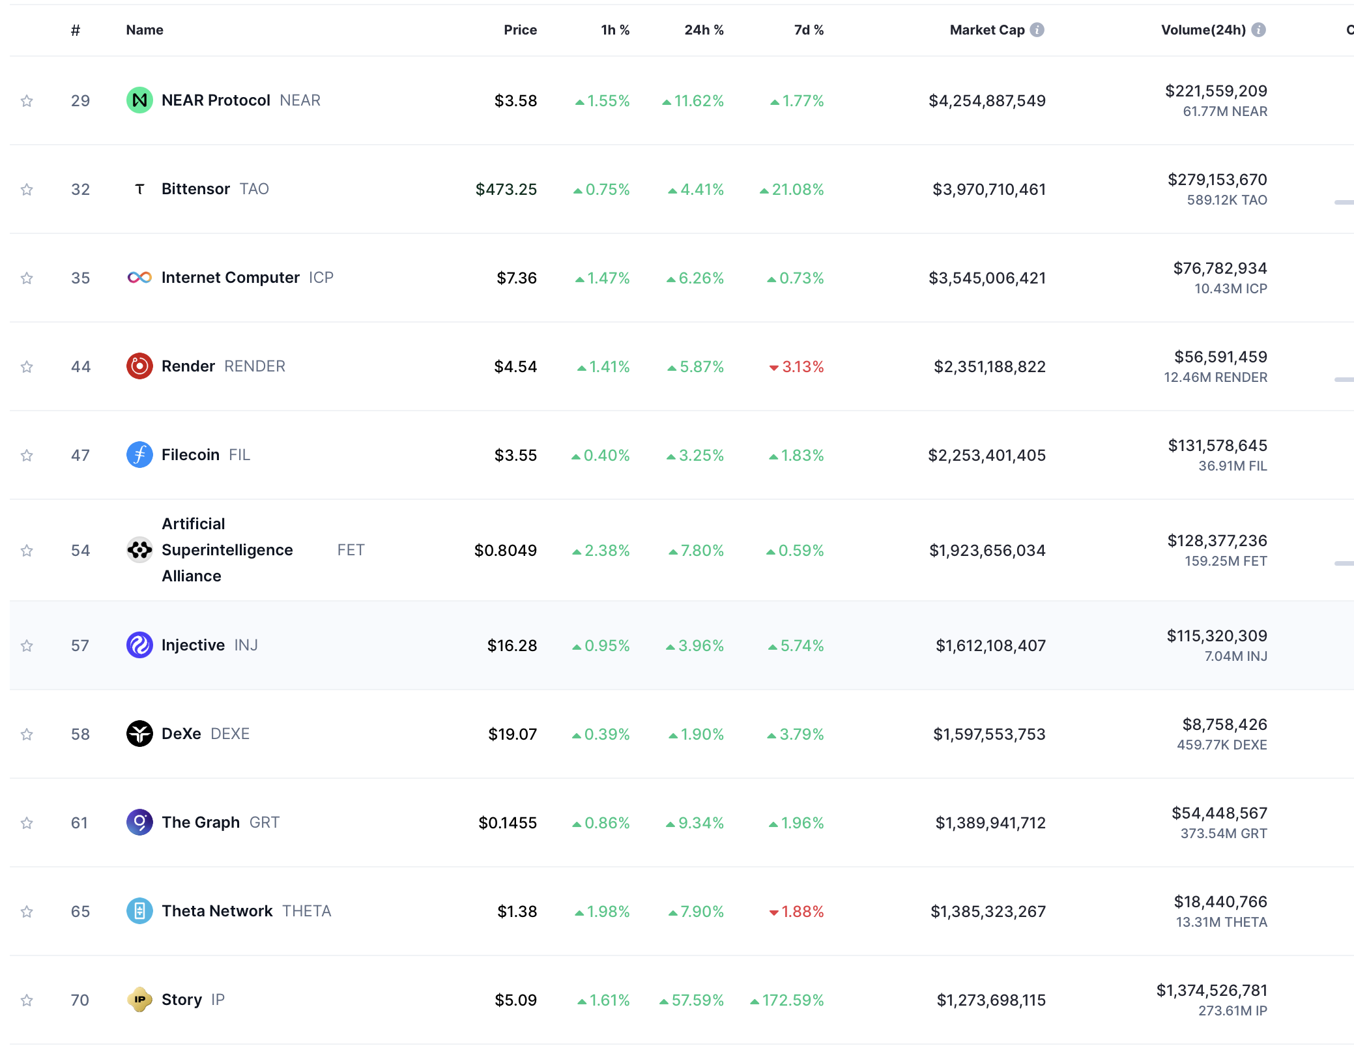Click the Filecoin logo icon
Screen dimensions: 1354x1048
click(x=139, y=455)
